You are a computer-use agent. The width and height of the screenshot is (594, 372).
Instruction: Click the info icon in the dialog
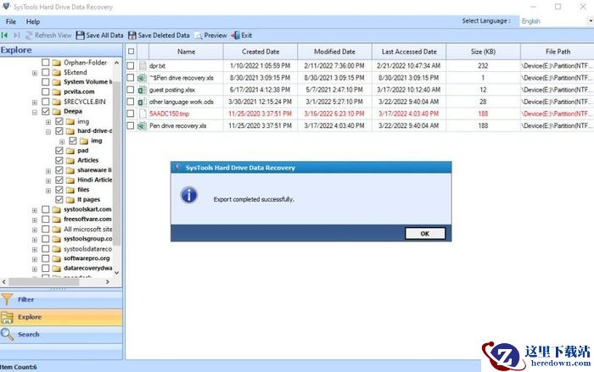[189, 195]
